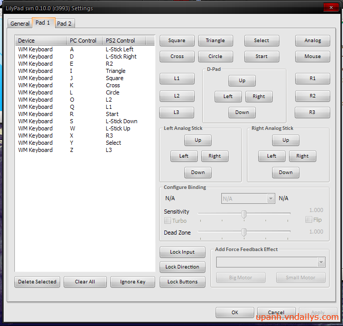Sort list by PC Control column header
This screenshot has width=343, height=326.
point(85,41)
